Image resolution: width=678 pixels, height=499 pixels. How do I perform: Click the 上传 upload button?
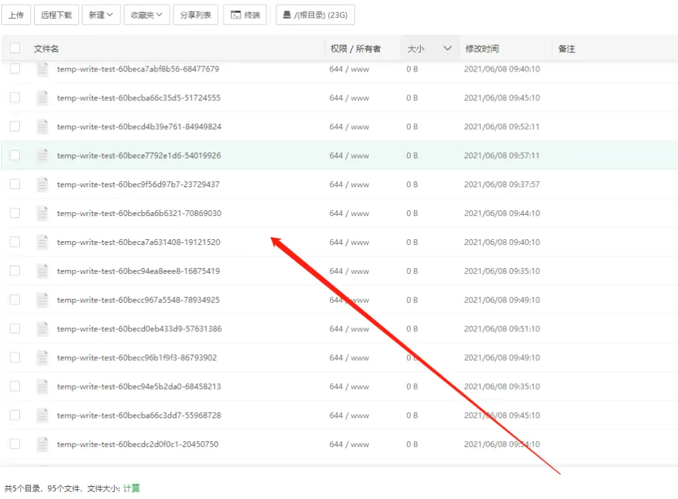tap(16, 15)
